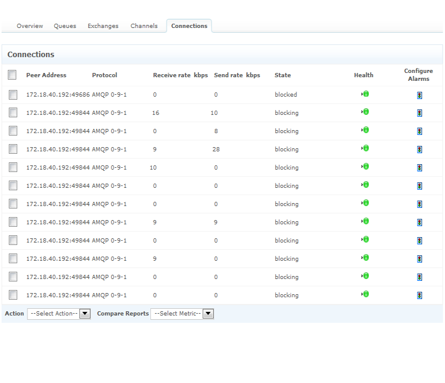The height and width of the screenshot is (383, 445).
Task: Click the State column header
Action: tap(282, 75)
